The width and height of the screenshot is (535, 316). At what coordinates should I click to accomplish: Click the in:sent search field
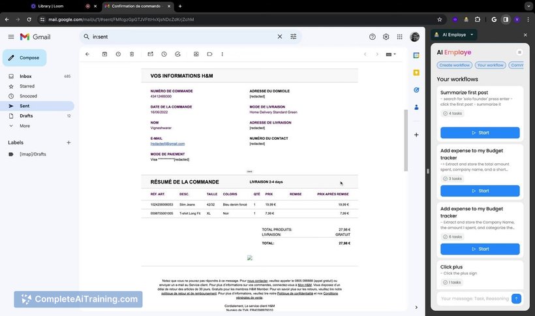pyautogui.click(x=183, y=37)
